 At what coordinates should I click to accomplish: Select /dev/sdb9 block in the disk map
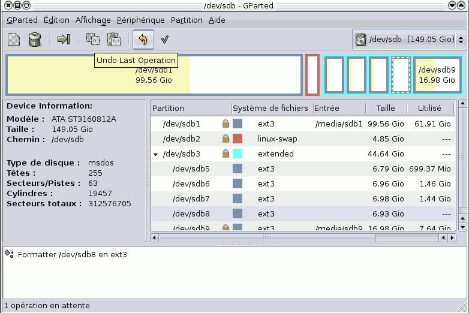click(437, 75)
